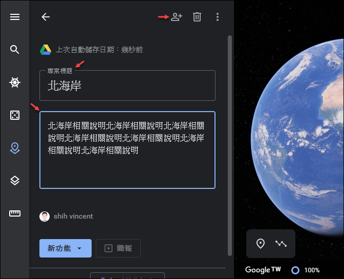Click the Google Drive autosave icon
This screenshot has width=344, height=279.
pyautogui.click(x=46, y=50)
